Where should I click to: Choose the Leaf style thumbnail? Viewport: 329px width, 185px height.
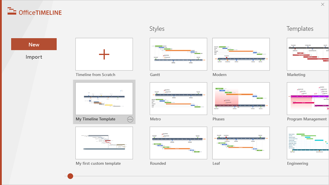[241, 143]
